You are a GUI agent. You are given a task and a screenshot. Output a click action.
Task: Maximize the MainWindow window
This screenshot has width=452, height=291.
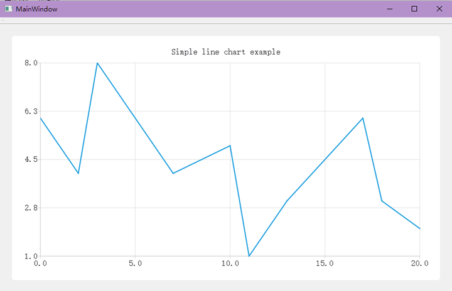coord(414,9)
